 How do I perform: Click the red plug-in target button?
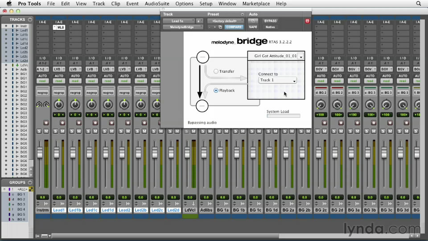pos(307,21)
